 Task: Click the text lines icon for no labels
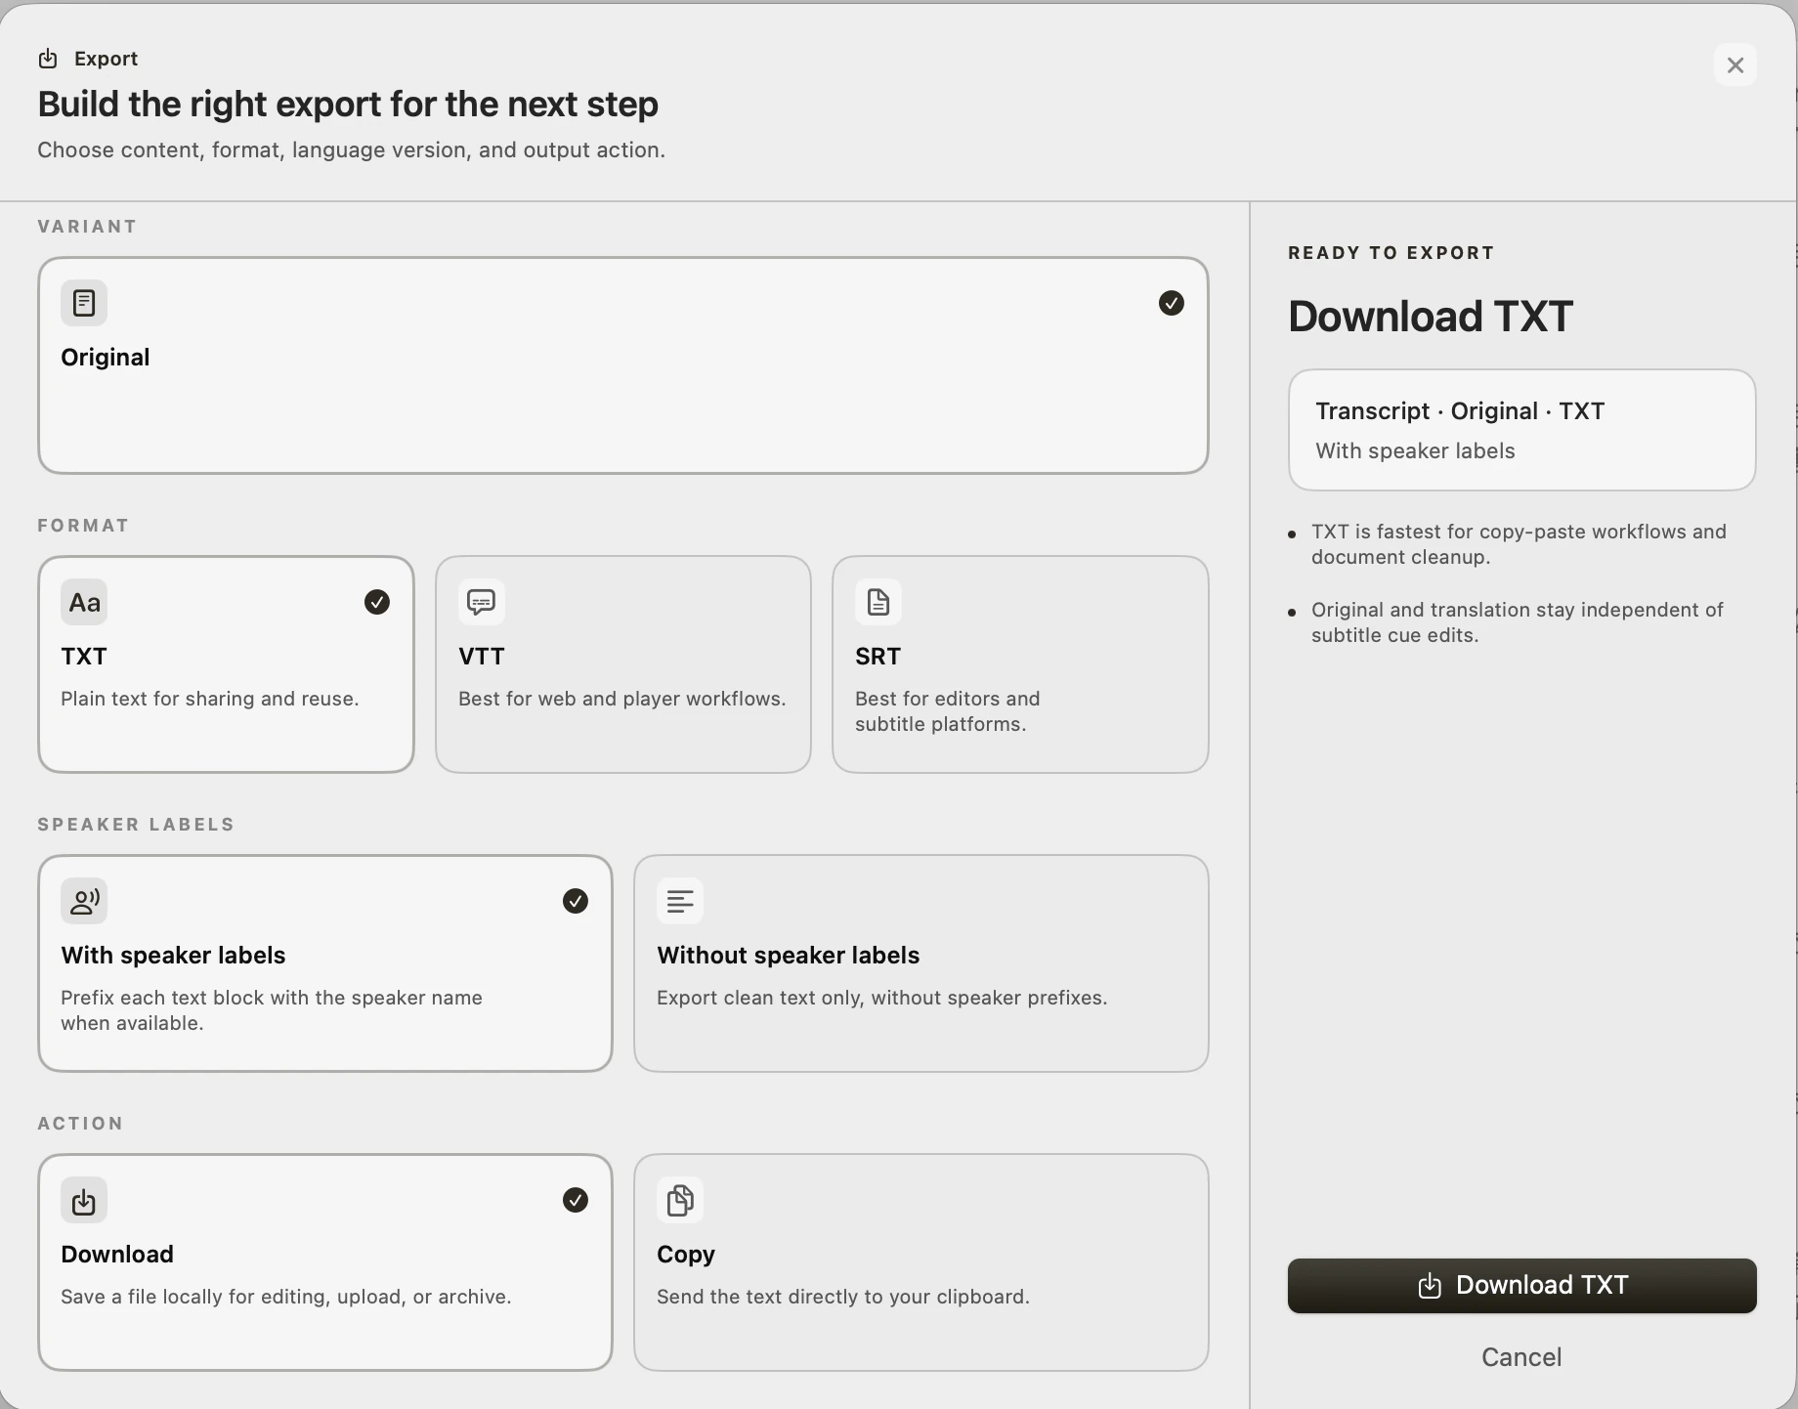680,901
